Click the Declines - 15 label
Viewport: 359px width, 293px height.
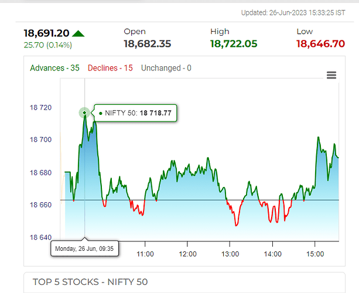click(110, 68)
